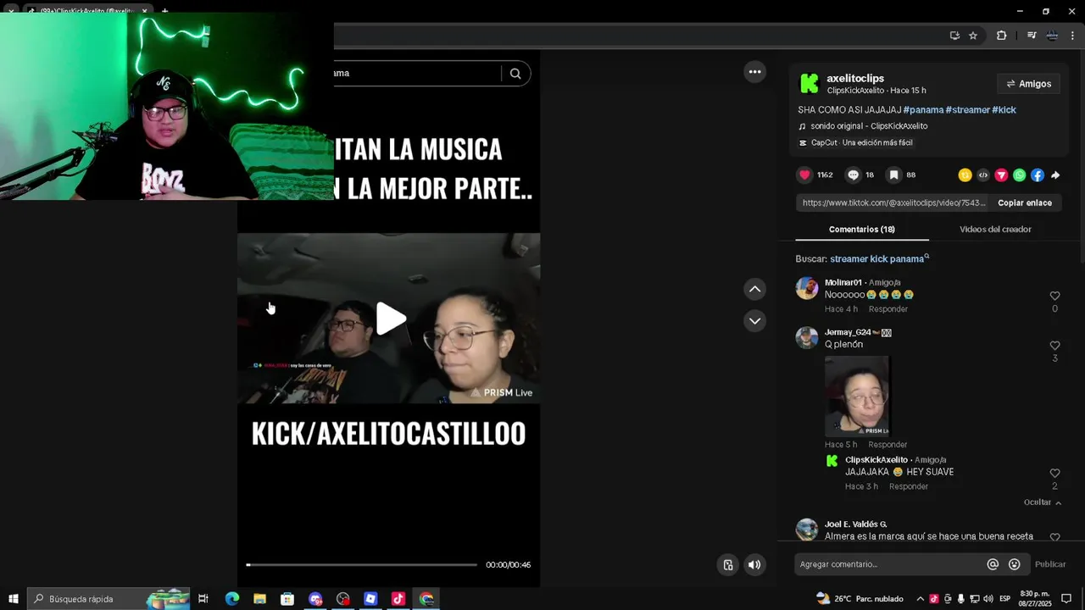
Task: Open the #kick hashtag
Action: pyautogui.click(x=1004, y=110)
